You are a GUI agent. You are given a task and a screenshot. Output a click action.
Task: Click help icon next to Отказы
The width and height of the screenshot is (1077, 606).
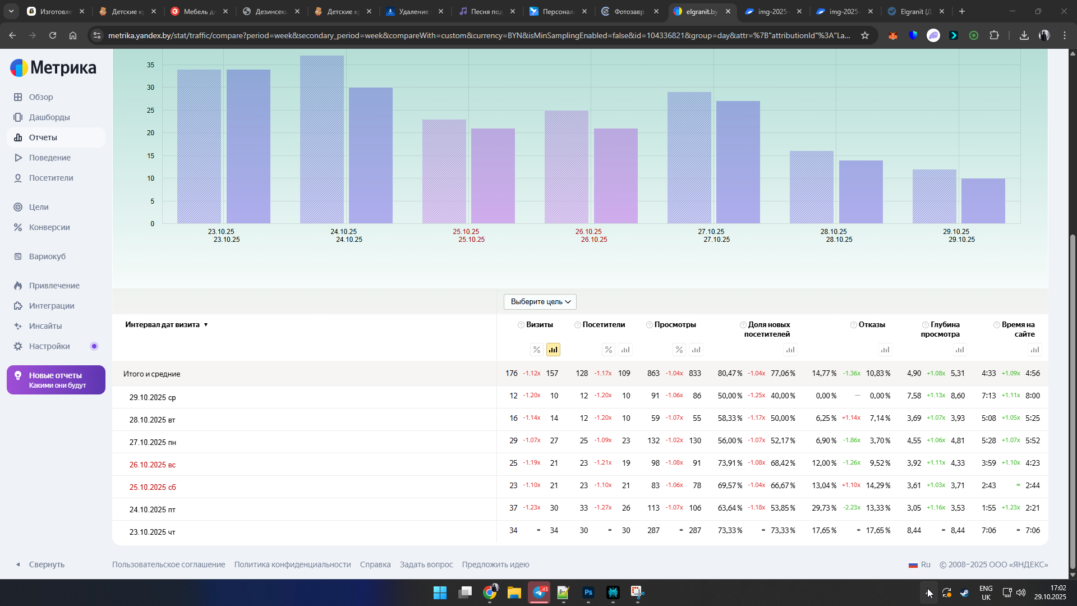pos(853,325)
